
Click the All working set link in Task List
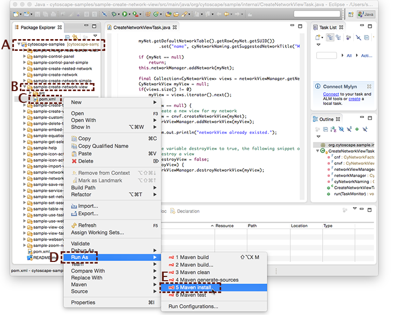[349, 56]
